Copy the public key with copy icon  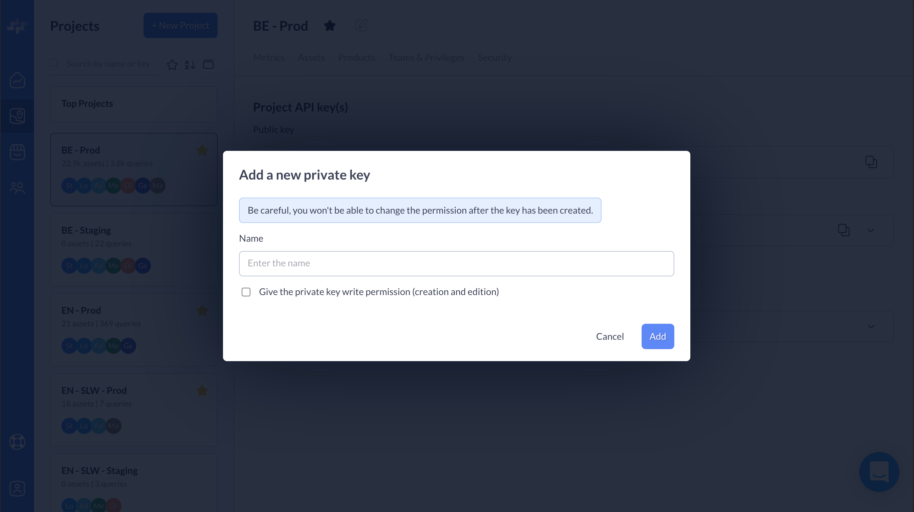(x=871, y=162)
